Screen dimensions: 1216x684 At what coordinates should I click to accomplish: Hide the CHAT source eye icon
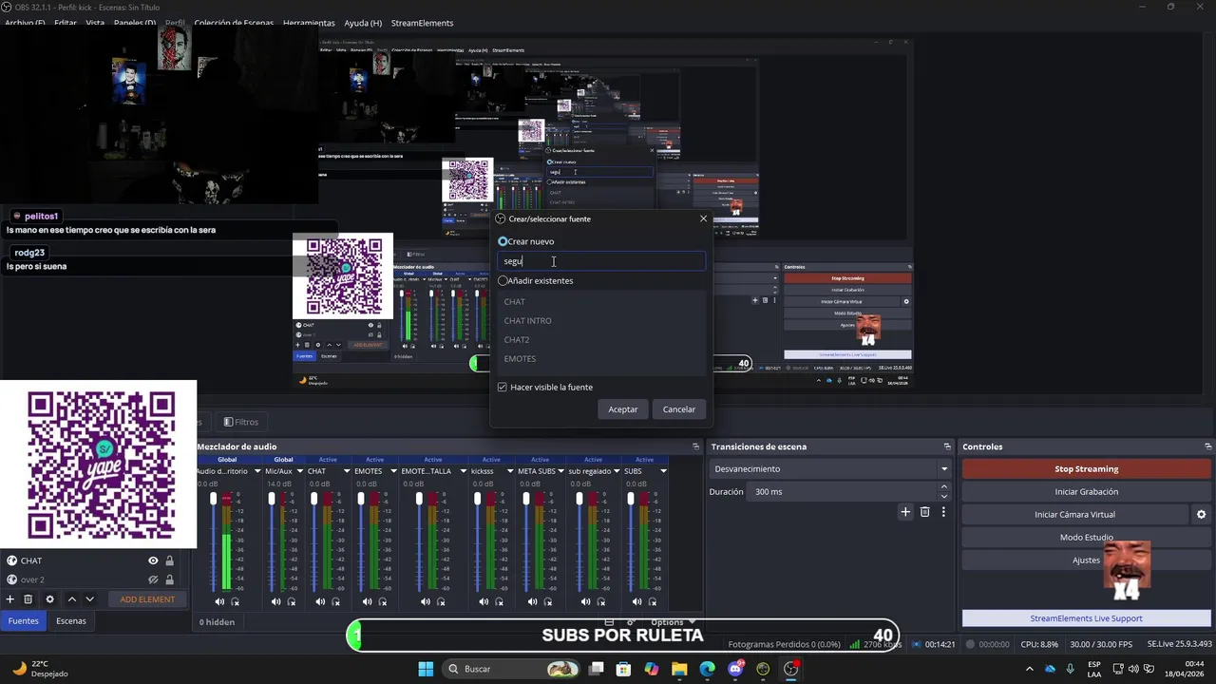coord(153,561)
